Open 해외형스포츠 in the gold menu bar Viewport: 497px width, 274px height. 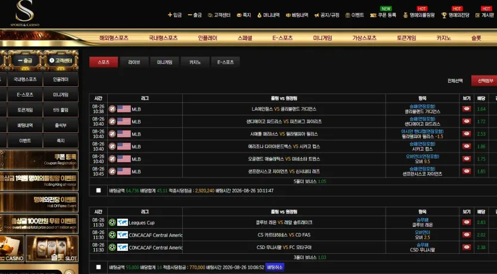(114, 38)
